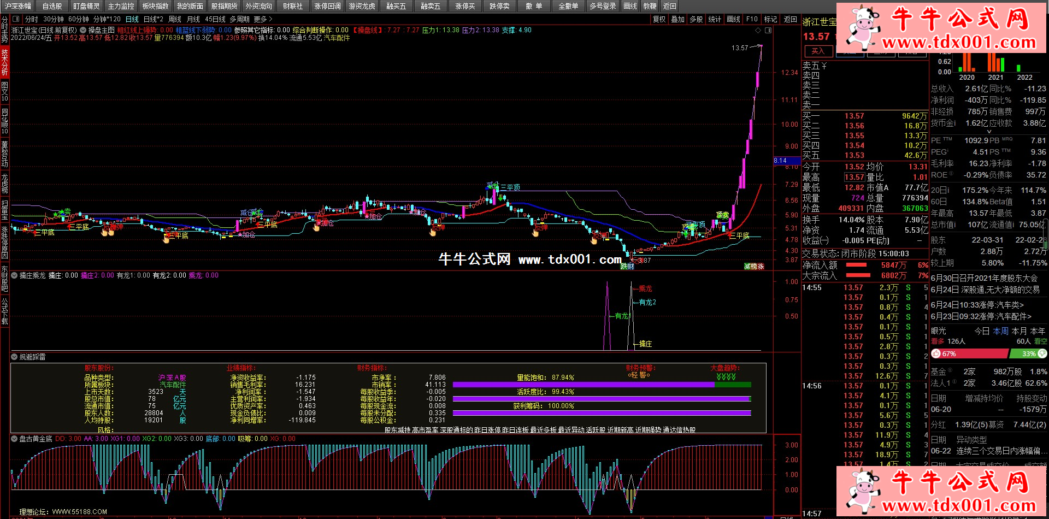1049x519 pixels.
Task: Expand the 更多 period options chevron
Action: (x=270, y=19)
